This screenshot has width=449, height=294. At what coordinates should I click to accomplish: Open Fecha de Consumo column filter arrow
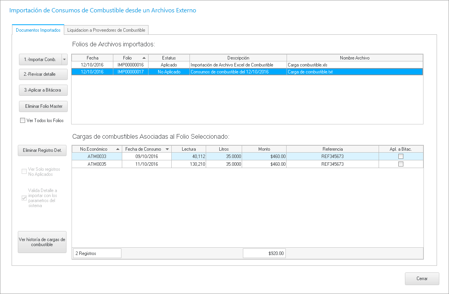pos(167,149)
